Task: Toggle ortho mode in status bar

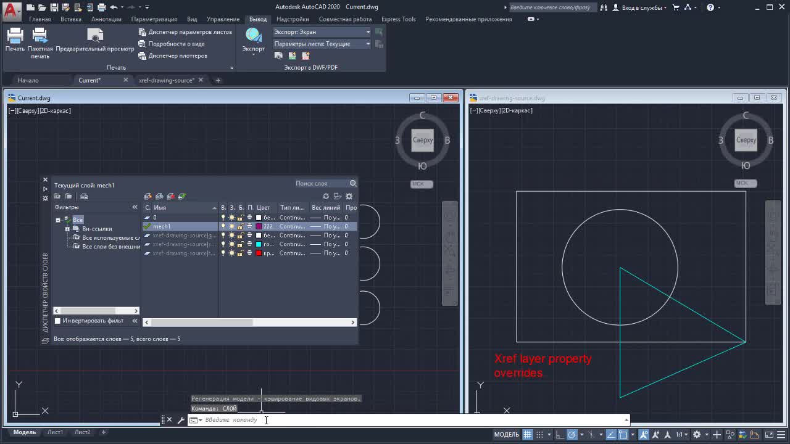Action: tap(560, 435)
